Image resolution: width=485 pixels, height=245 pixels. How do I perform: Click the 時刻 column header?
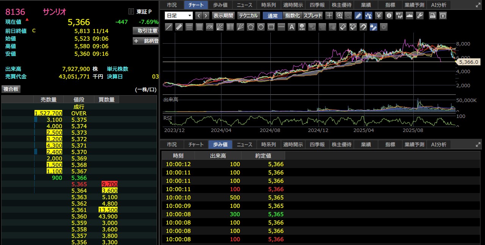point(178,155)
